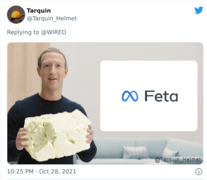Screen dimensions: 207x180
Task: Click the blue infinity logo beside Feta
Action: click(x=130, y=96)
